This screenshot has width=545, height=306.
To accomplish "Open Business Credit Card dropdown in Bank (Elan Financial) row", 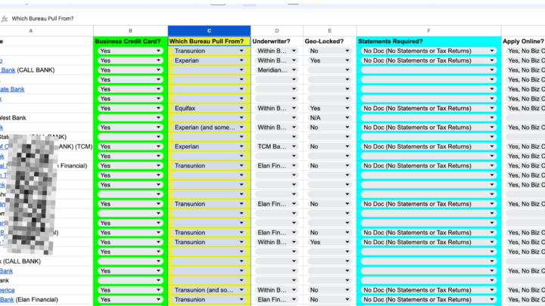I will (x=130, y=299).
